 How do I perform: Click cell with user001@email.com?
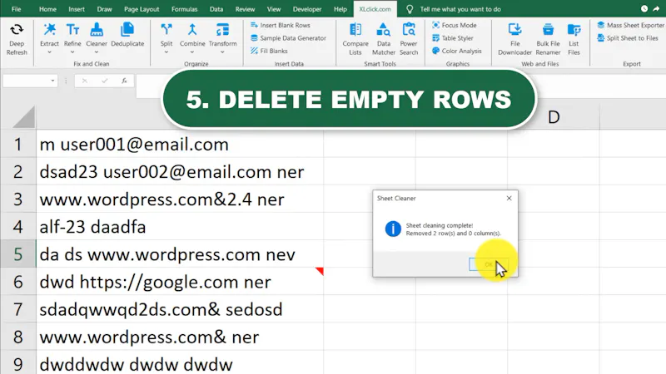tap(180, 144)
